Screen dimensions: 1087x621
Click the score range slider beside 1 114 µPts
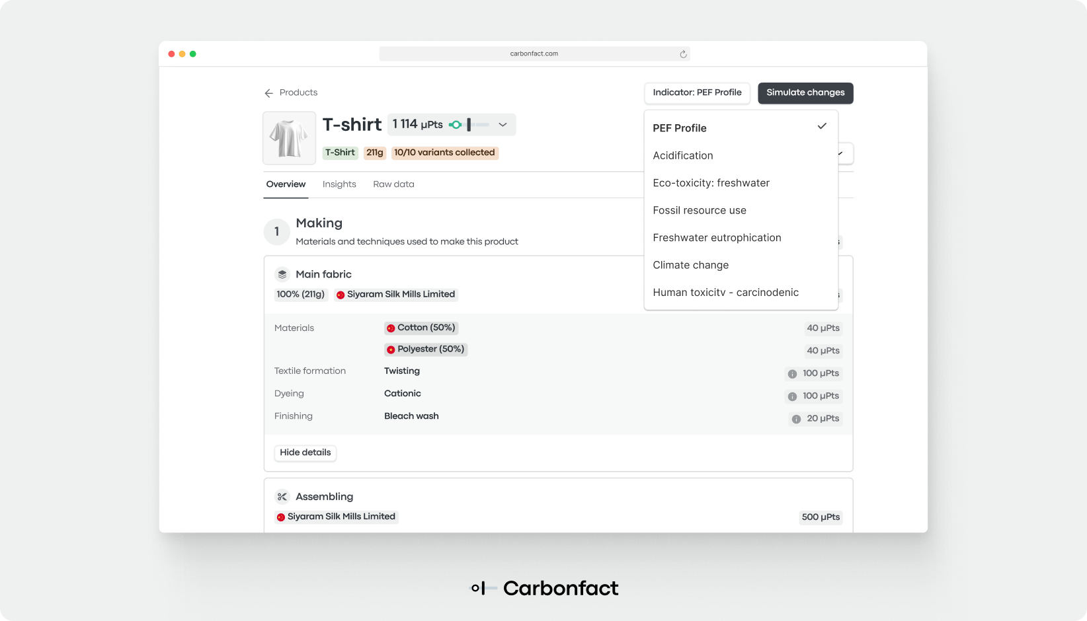(469, 125)
